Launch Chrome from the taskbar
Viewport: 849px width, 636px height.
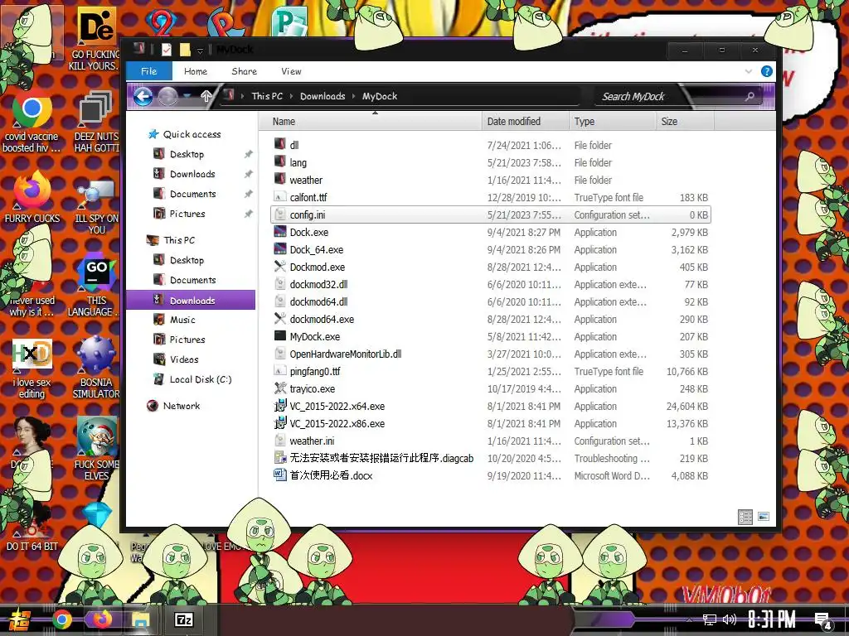[x=62, y=619]
